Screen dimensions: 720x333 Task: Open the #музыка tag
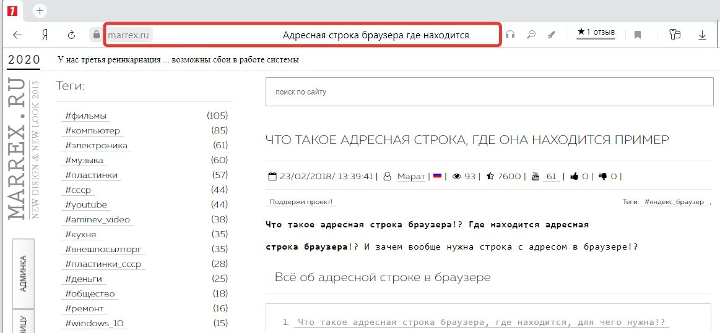[x=84, y=160]
